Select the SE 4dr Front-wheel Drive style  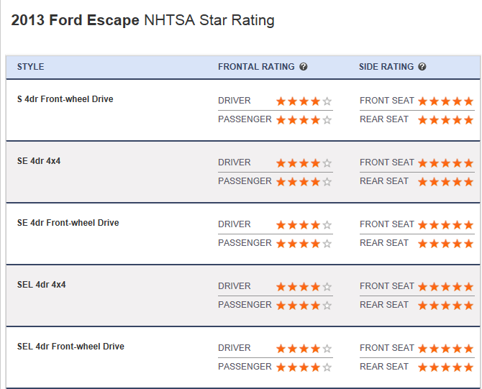(68, 223)
